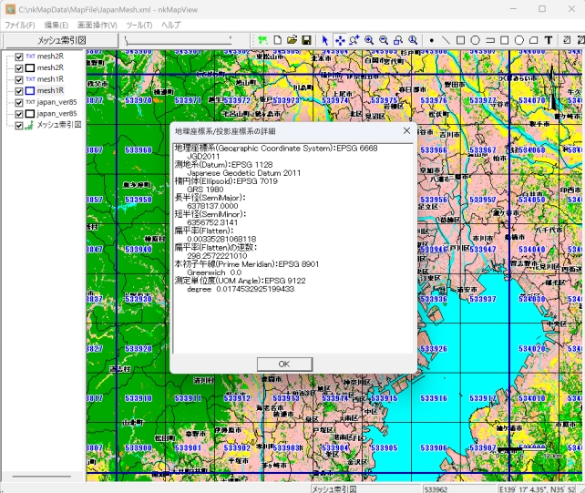Open the ツール(T) menu

[x=139, y=25]
